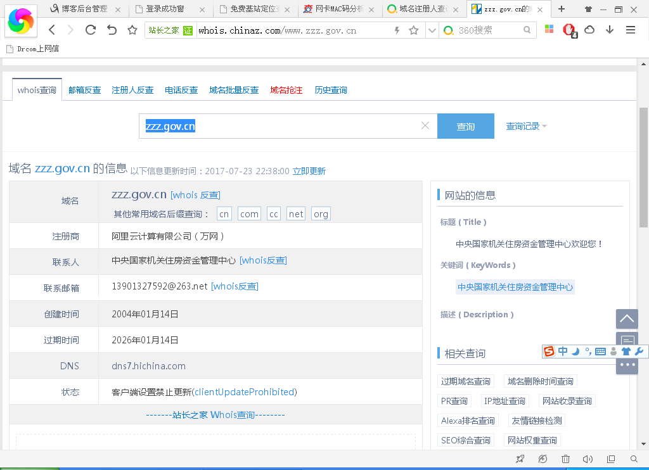Open the downloads arrow icon

coord(610,29)
